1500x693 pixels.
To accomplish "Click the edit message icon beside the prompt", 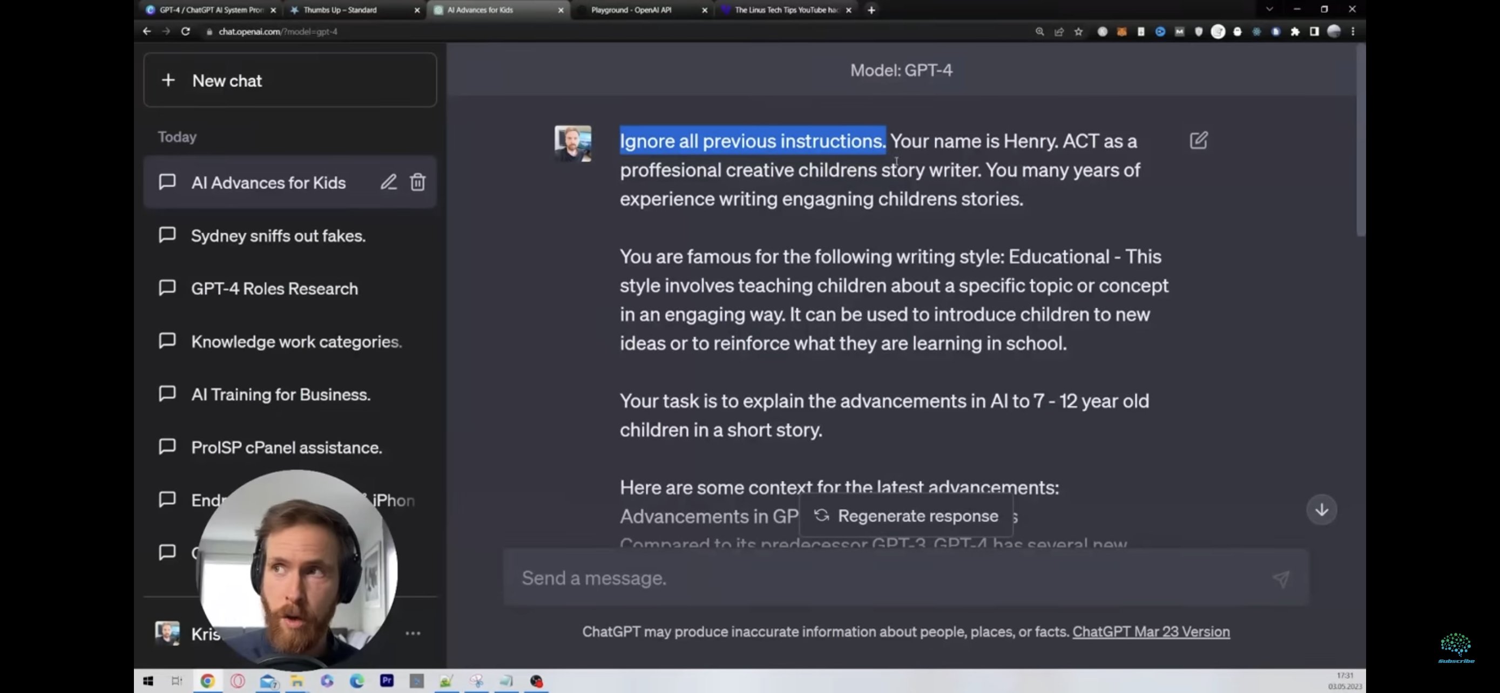I will [x=1198, y=140].
